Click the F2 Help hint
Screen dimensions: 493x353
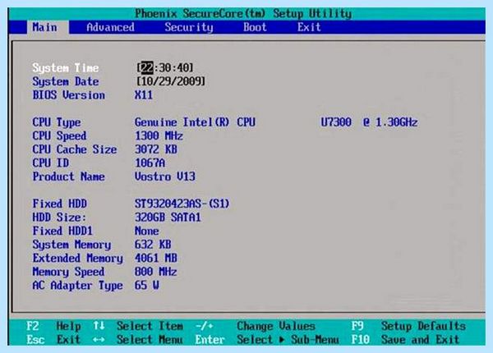tap(53, 326)
